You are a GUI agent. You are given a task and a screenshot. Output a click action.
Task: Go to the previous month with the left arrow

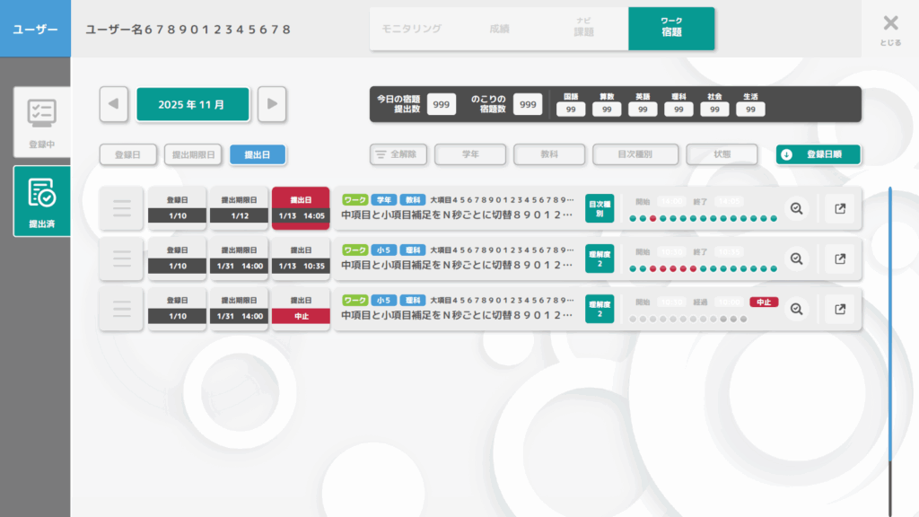point(113,104)
